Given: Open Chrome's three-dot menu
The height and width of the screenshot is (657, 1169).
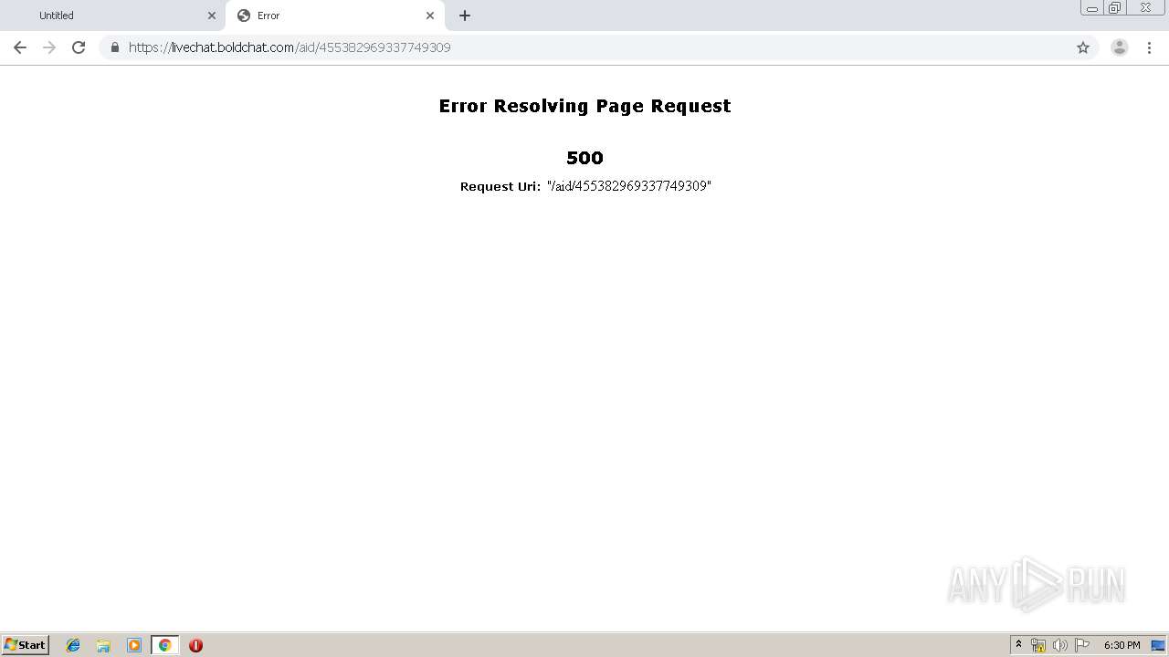Looking at the screenshot, I should (1149, 47).
